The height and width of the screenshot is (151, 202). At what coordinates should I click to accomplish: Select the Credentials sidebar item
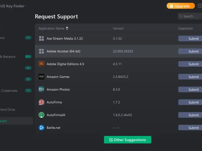(x=9, y=91)
